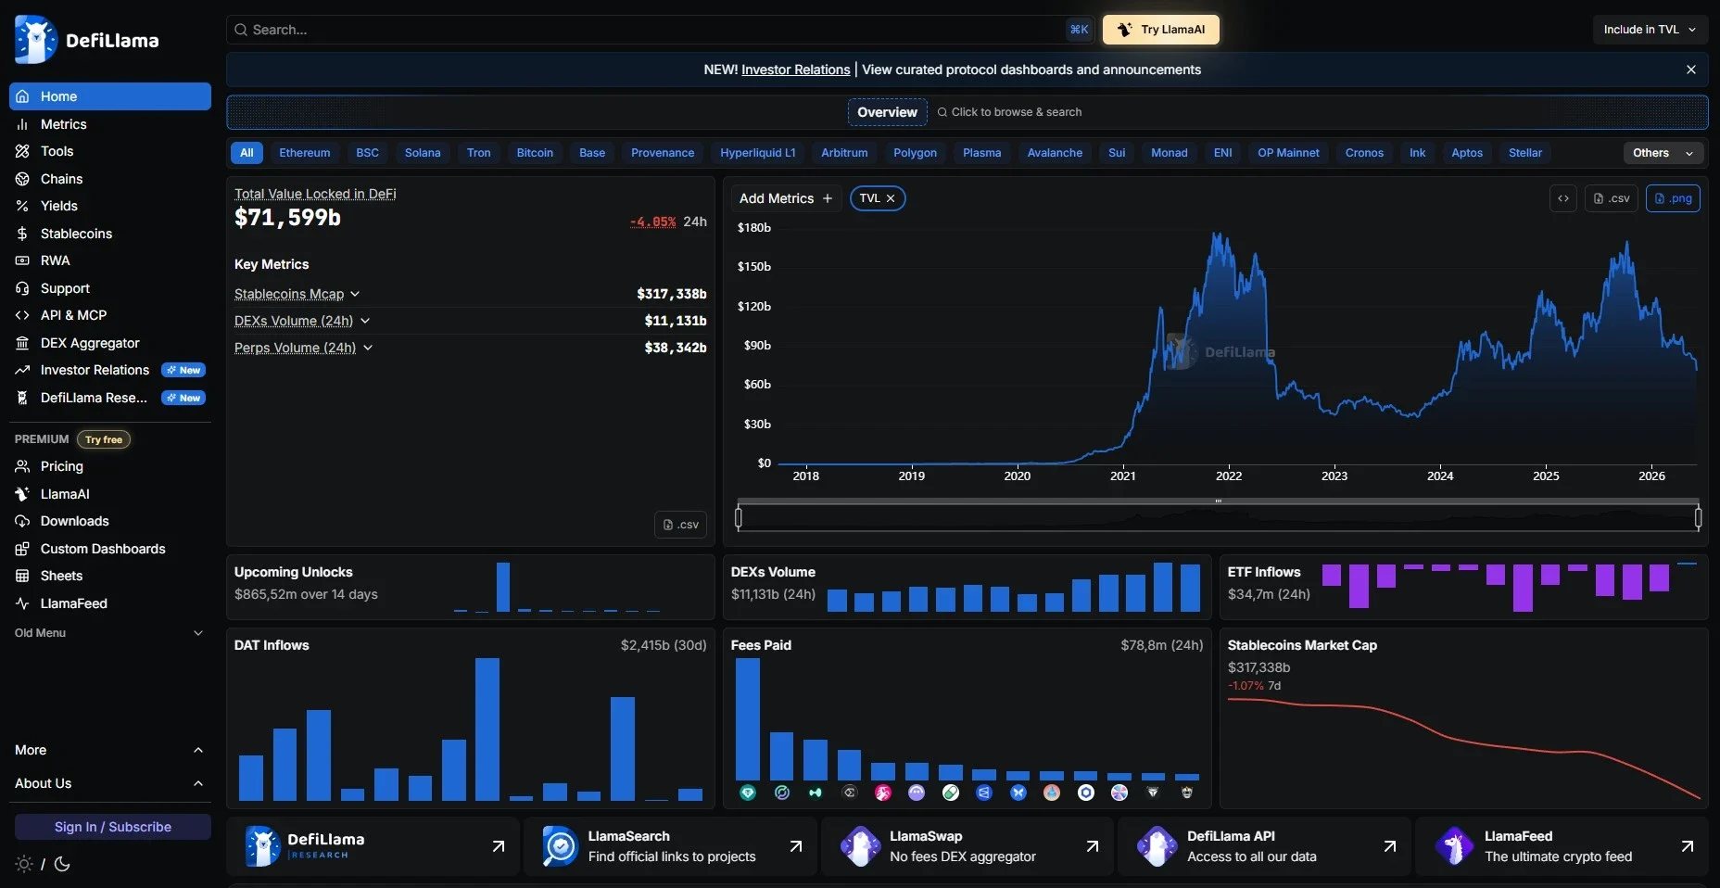Select the Solana chain tab

tap(423, 153)
